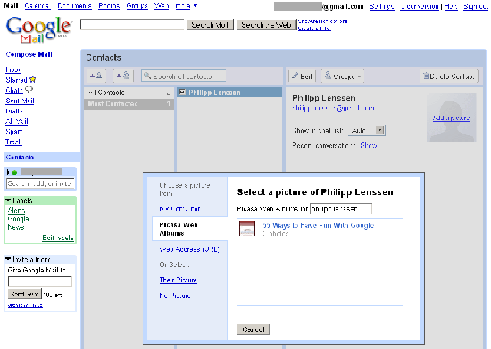Select the All Contacts group row
Viewport: 491px width, 349px height.
coord(129,93)
